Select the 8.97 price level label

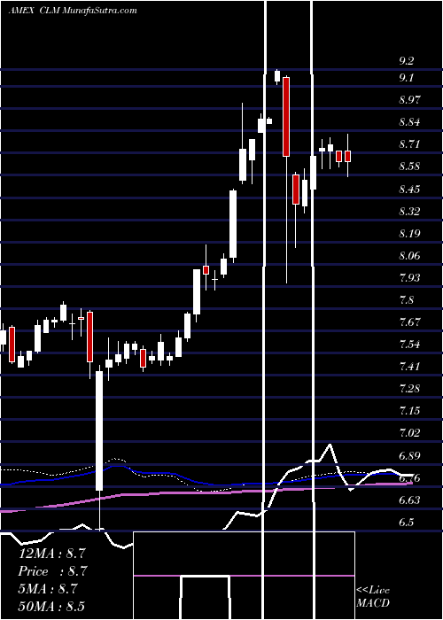point(409,100)
